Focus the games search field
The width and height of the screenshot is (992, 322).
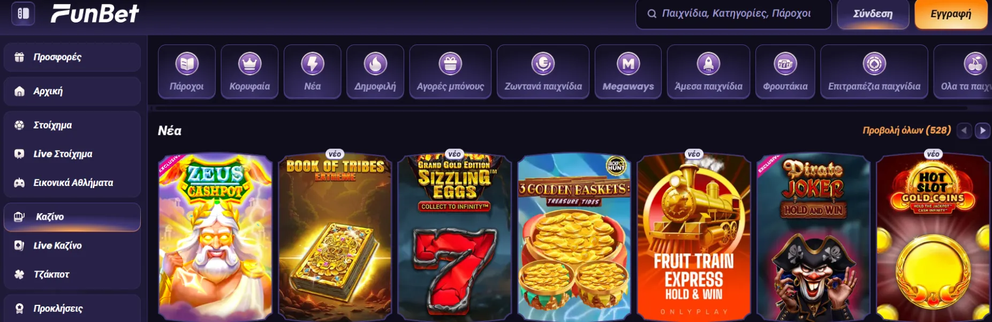click(x=733, y=14)
